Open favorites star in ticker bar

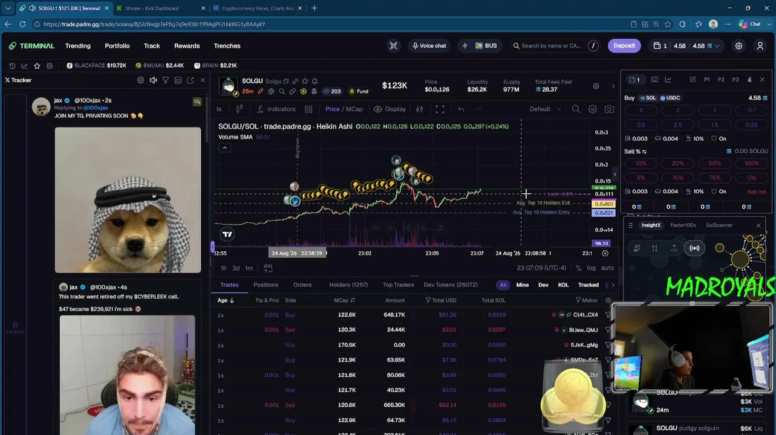(x=37, y=65)
